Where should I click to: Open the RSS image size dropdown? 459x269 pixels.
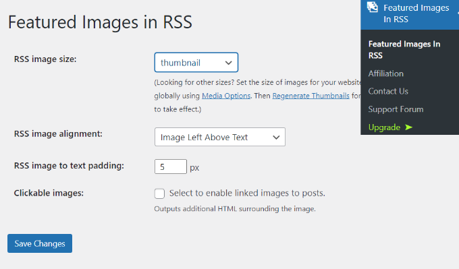click(x=196, y=62)
